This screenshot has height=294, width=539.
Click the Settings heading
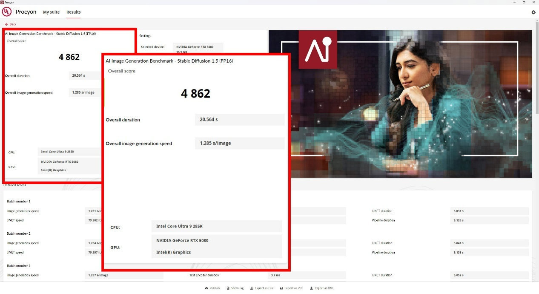(145, 36)
